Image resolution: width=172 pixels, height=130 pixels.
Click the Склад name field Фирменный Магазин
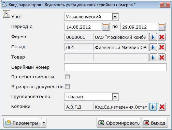click(121, 47)
